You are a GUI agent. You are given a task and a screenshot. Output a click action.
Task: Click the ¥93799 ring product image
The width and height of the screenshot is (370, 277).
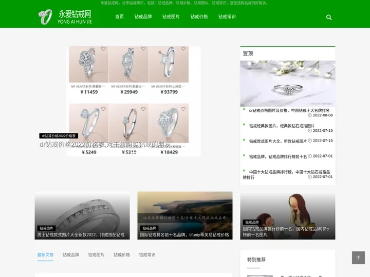pyautogui.click(x=169, y=64)
